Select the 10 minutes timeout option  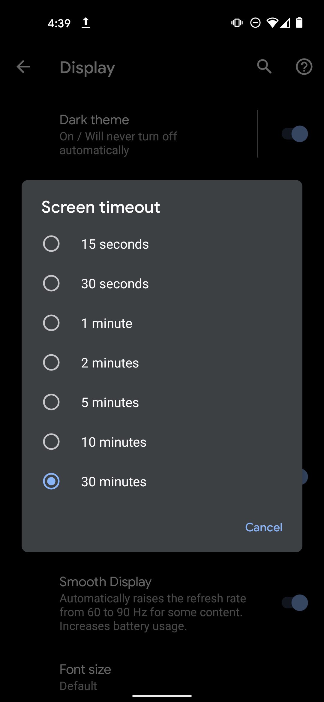(113, 442)
